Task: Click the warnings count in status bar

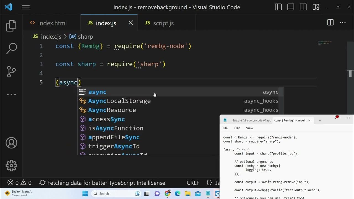Action: 27,183
